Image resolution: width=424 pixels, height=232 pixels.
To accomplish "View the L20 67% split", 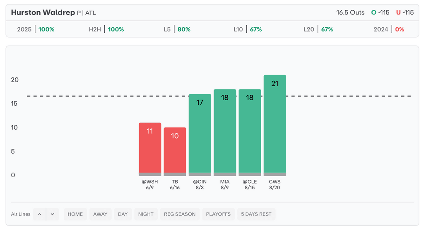I will 318,29.
